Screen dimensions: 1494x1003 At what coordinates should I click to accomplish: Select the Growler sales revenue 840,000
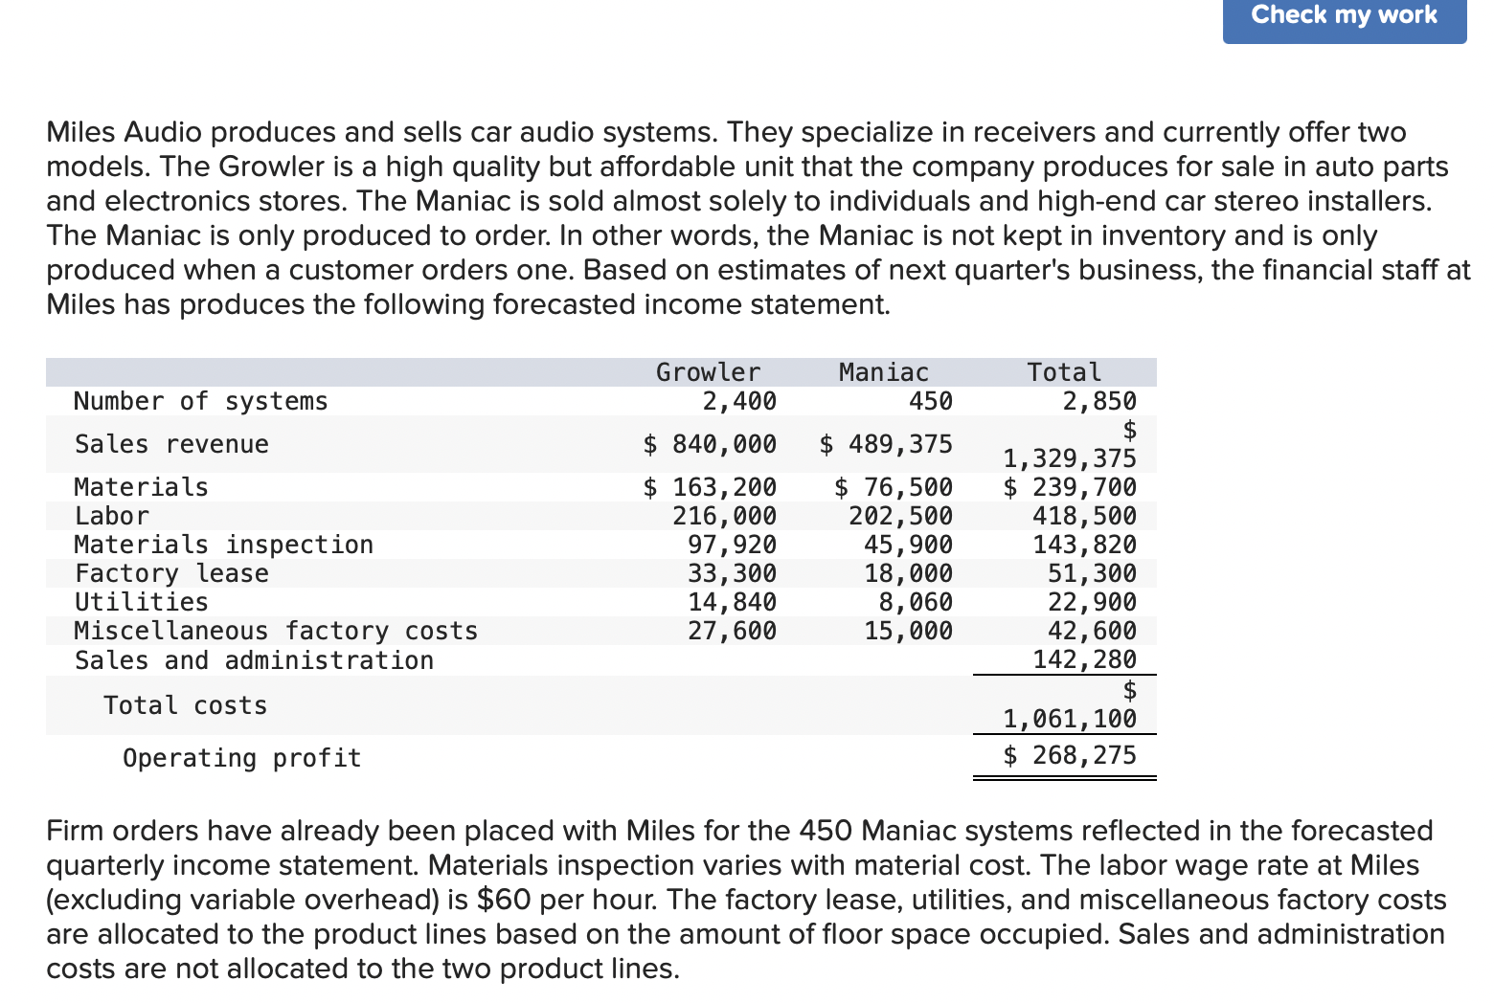(x=711, y=443)
